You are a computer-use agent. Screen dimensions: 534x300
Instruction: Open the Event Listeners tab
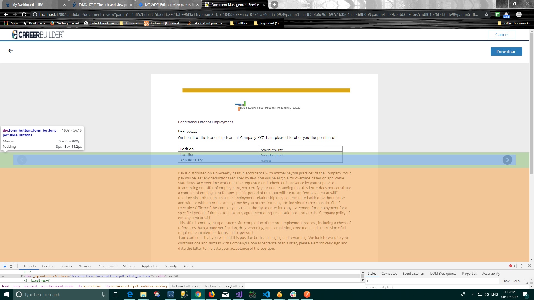tap(414, 274)
